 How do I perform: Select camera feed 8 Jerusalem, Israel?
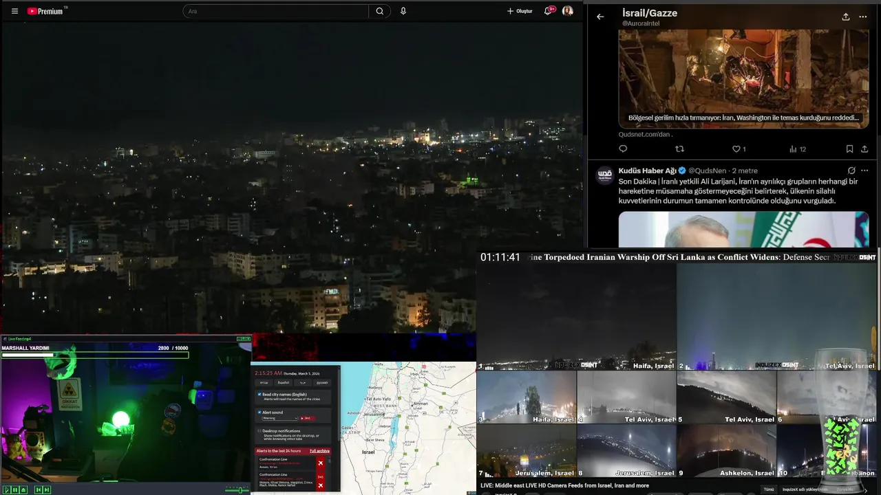point(626,450)
